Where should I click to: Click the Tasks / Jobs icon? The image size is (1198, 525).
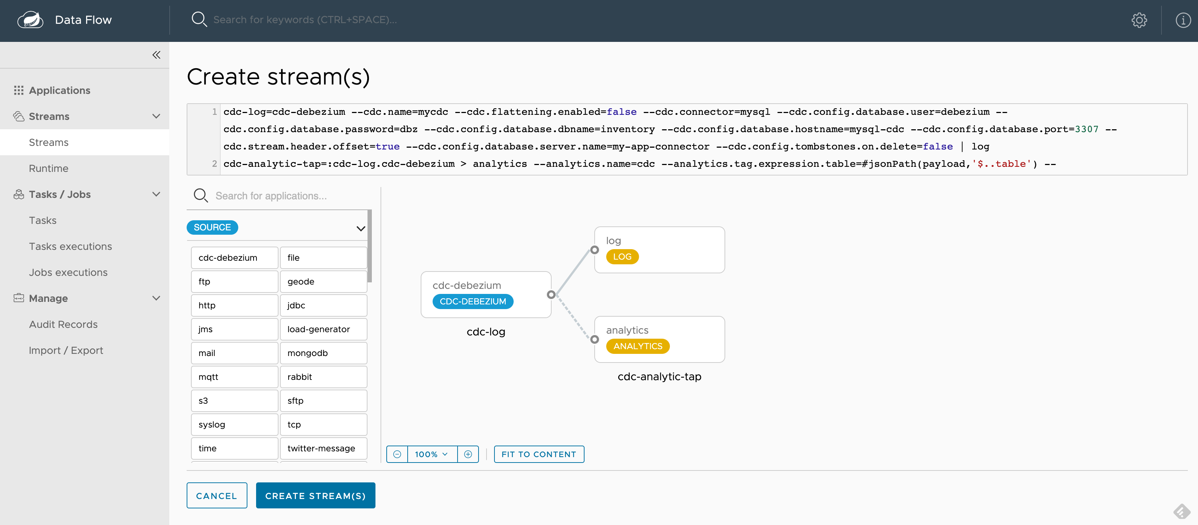coord(18,194)
